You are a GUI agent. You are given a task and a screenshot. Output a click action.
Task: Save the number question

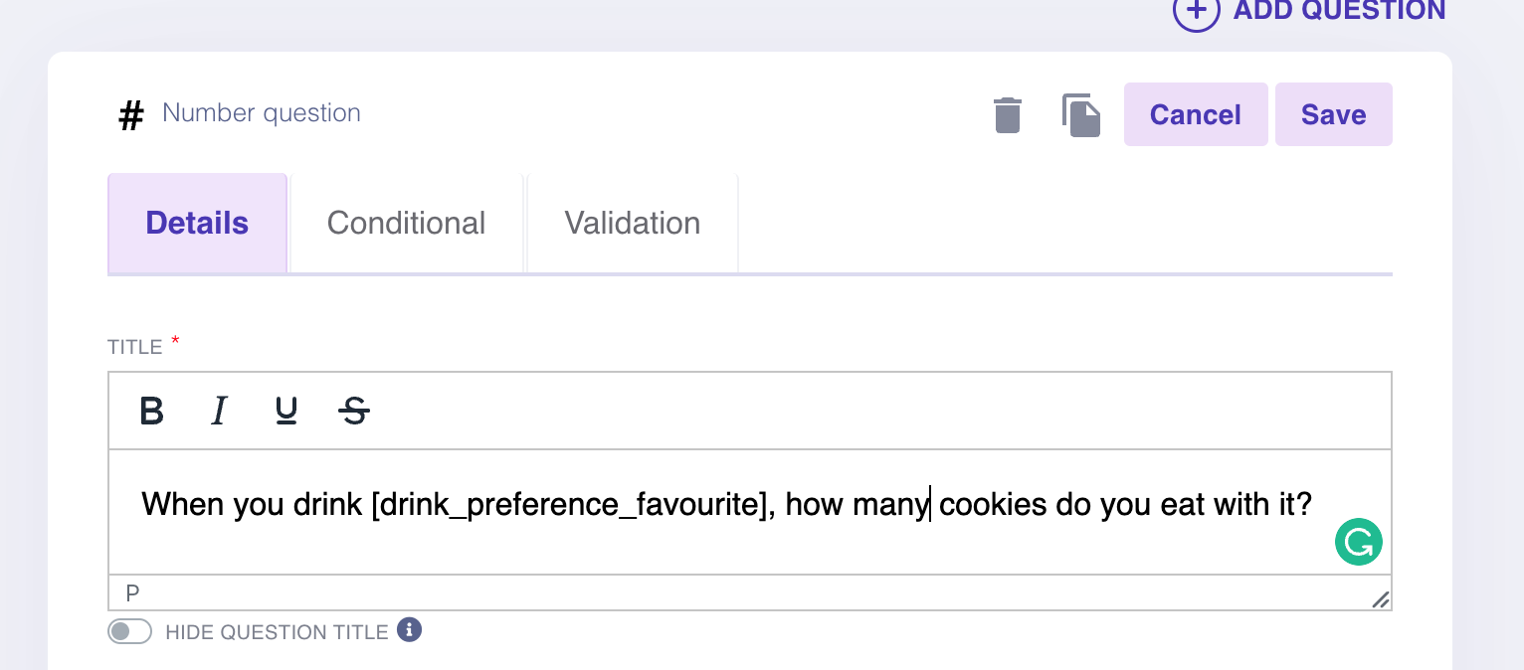point(1333,114)
